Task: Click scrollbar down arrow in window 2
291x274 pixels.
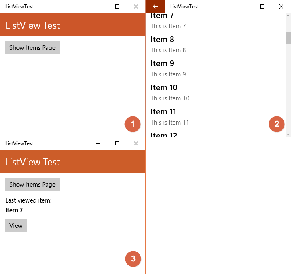Action: click(x=288, y=134)
